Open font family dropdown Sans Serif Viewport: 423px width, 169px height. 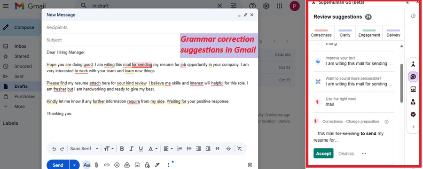85,149
